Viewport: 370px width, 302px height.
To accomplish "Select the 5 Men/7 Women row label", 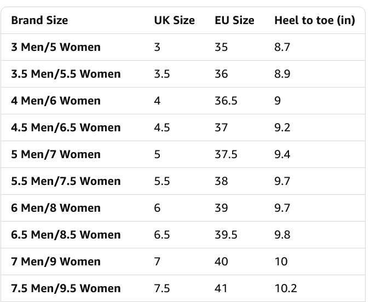I will point(56,154).
